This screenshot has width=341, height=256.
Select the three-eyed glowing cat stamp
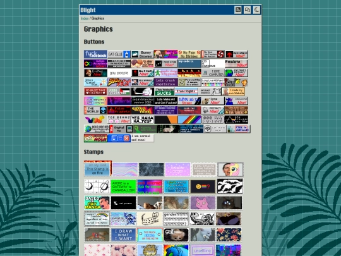click(229, 203)
